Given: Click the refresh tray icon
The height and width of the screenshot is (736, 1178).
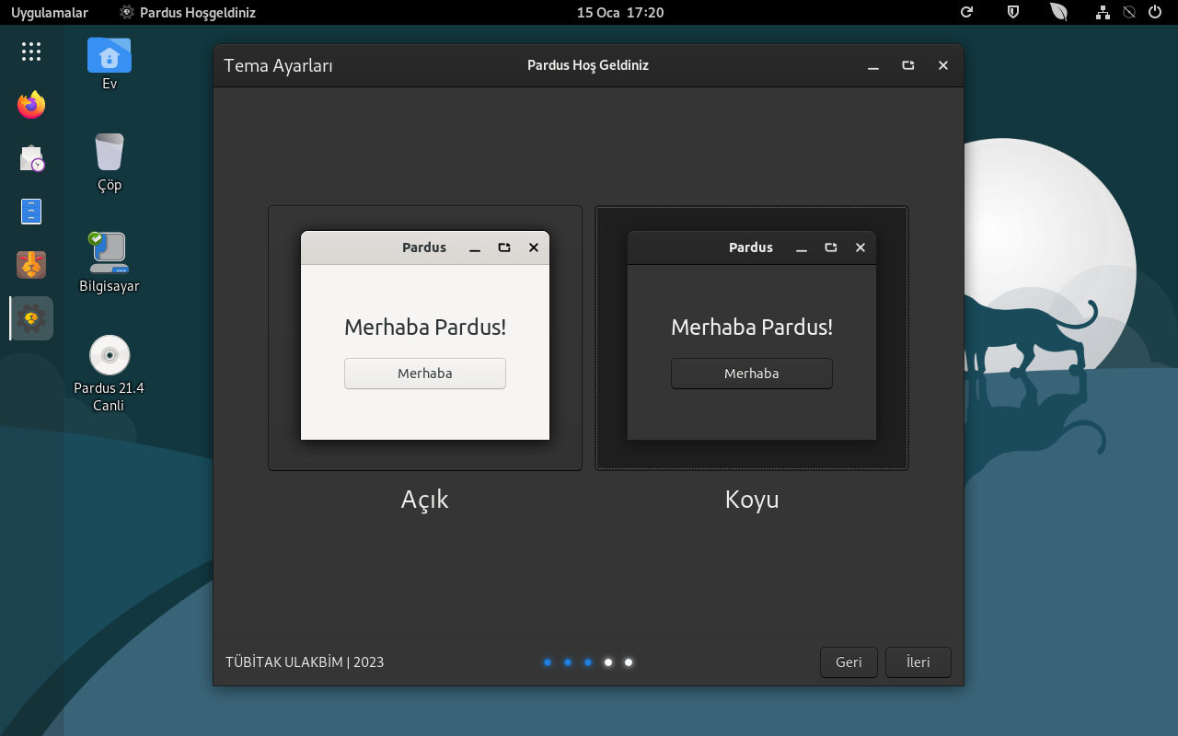Looking at the screenshot, I should pyautogui.click(x=966, y=13).
